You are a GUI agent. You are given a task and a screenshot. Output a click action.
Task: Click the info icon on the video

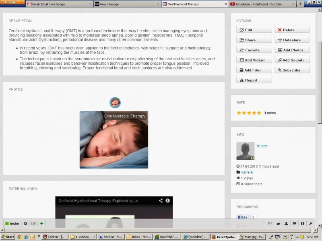[167, 200]
